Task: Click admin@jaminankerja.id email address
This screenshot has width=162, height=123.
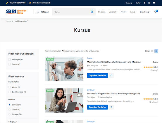Action: click(41, 3)
